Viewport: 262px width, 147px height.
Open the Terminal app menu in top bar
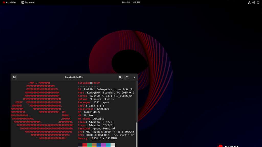pyautogui.click(x=28, y=3)
